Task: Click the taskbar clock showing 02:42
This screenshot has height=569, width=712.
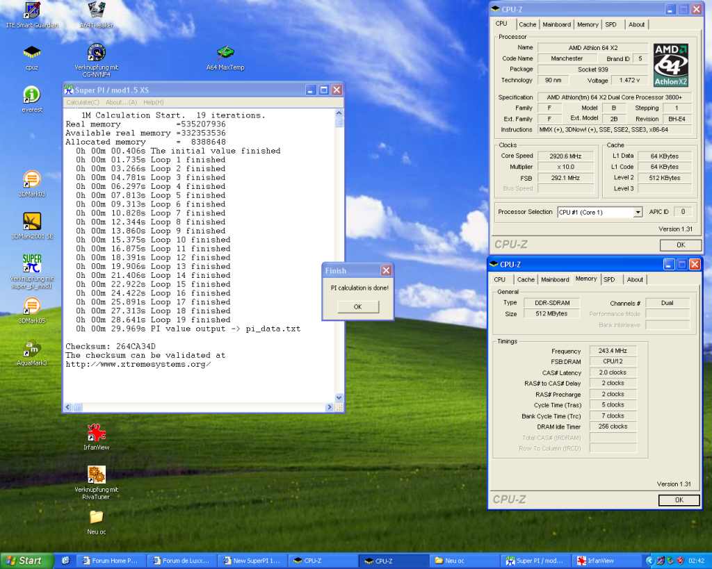Action: [x=696, y=561]
